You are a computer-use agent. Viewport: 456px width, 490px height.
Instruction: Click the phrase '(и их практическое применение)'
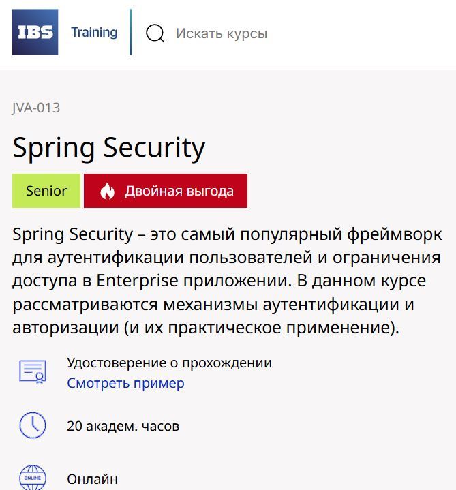(x=261, y=327)
